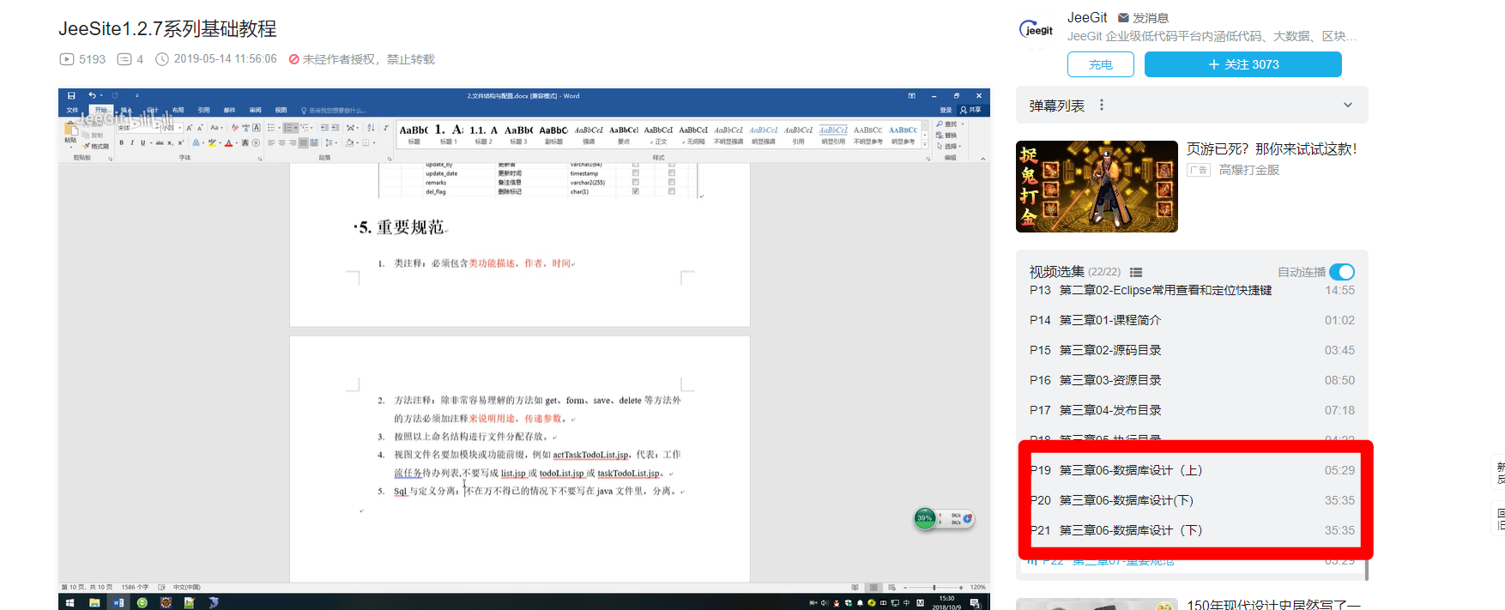The height and width of the screenshot is (610, 1505).
Task: Click the clear formatting eraser icon
Action: (x=235, y=128)
